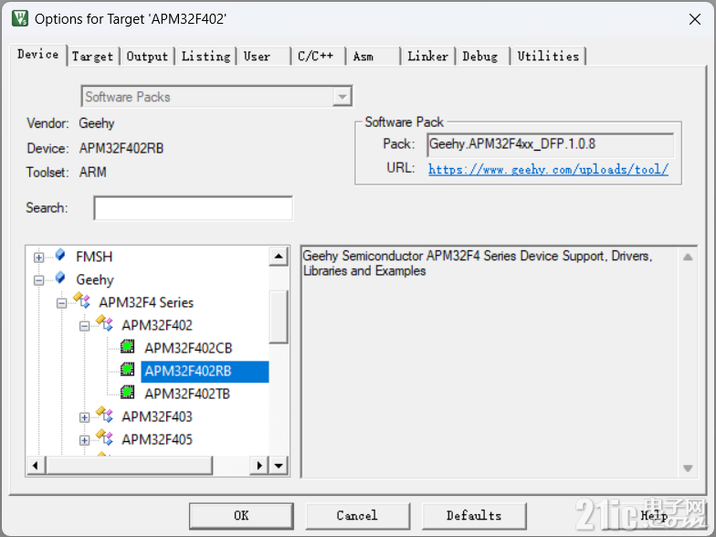The width and height of the screenshot is (716, 537).
Task: Open the Asm tab
Action: coord(373,57)
